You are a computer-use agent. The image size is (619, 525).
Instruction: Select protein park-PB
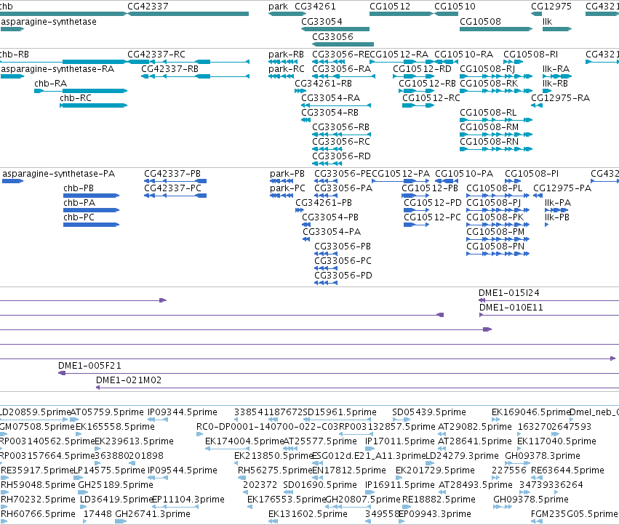[x=287, y=174]
